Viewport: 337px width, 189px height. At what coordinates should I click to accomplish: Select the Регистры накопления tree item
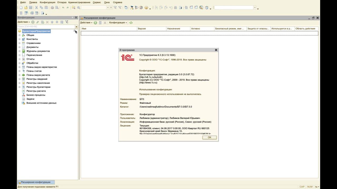coord(38,83)
